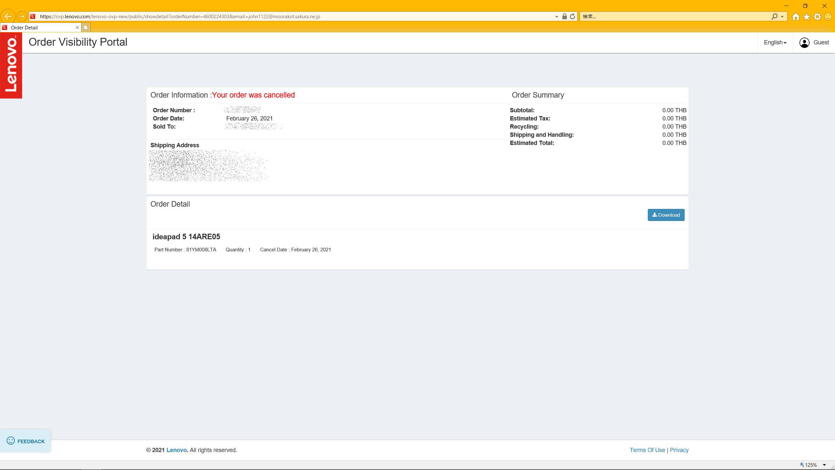Click the ideapad 5 14ARE05 product name
835x470 pixels.
pyautogui.click(x=186, y=237)
